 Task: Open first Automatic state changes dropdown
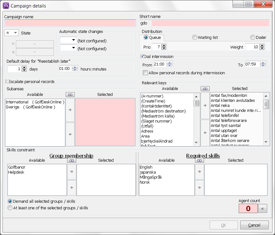pyautogui.click(x=68, y=40)
